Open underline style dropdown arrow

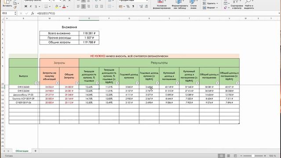pyautogui.click(x=40, y=7)
